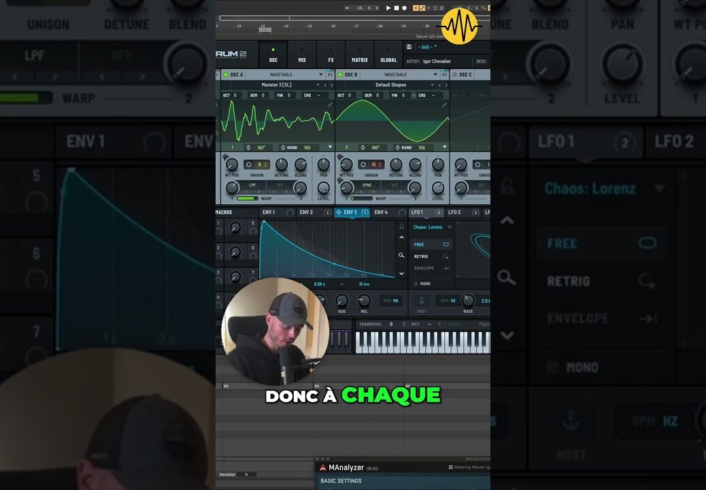Toggle OSC B on/off
Screen dimensions: 706x490
(x=340, y=74)
